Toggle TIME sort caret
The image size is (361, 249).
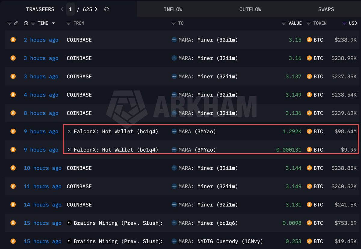click(54, 23)
